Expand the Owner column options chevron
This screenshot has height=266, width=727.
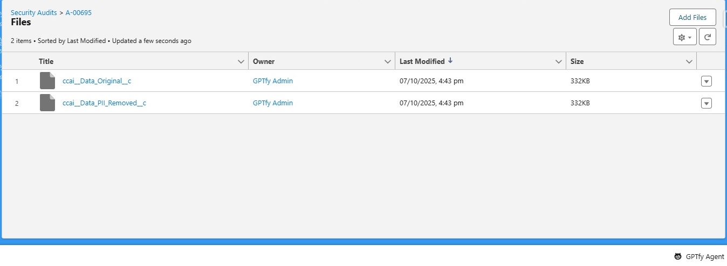coord(387,62)
